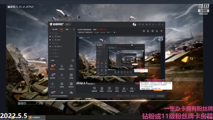Viewport: 213px width, 120px height.
Task: Switch to 场景2 tab
Action: 62,29
